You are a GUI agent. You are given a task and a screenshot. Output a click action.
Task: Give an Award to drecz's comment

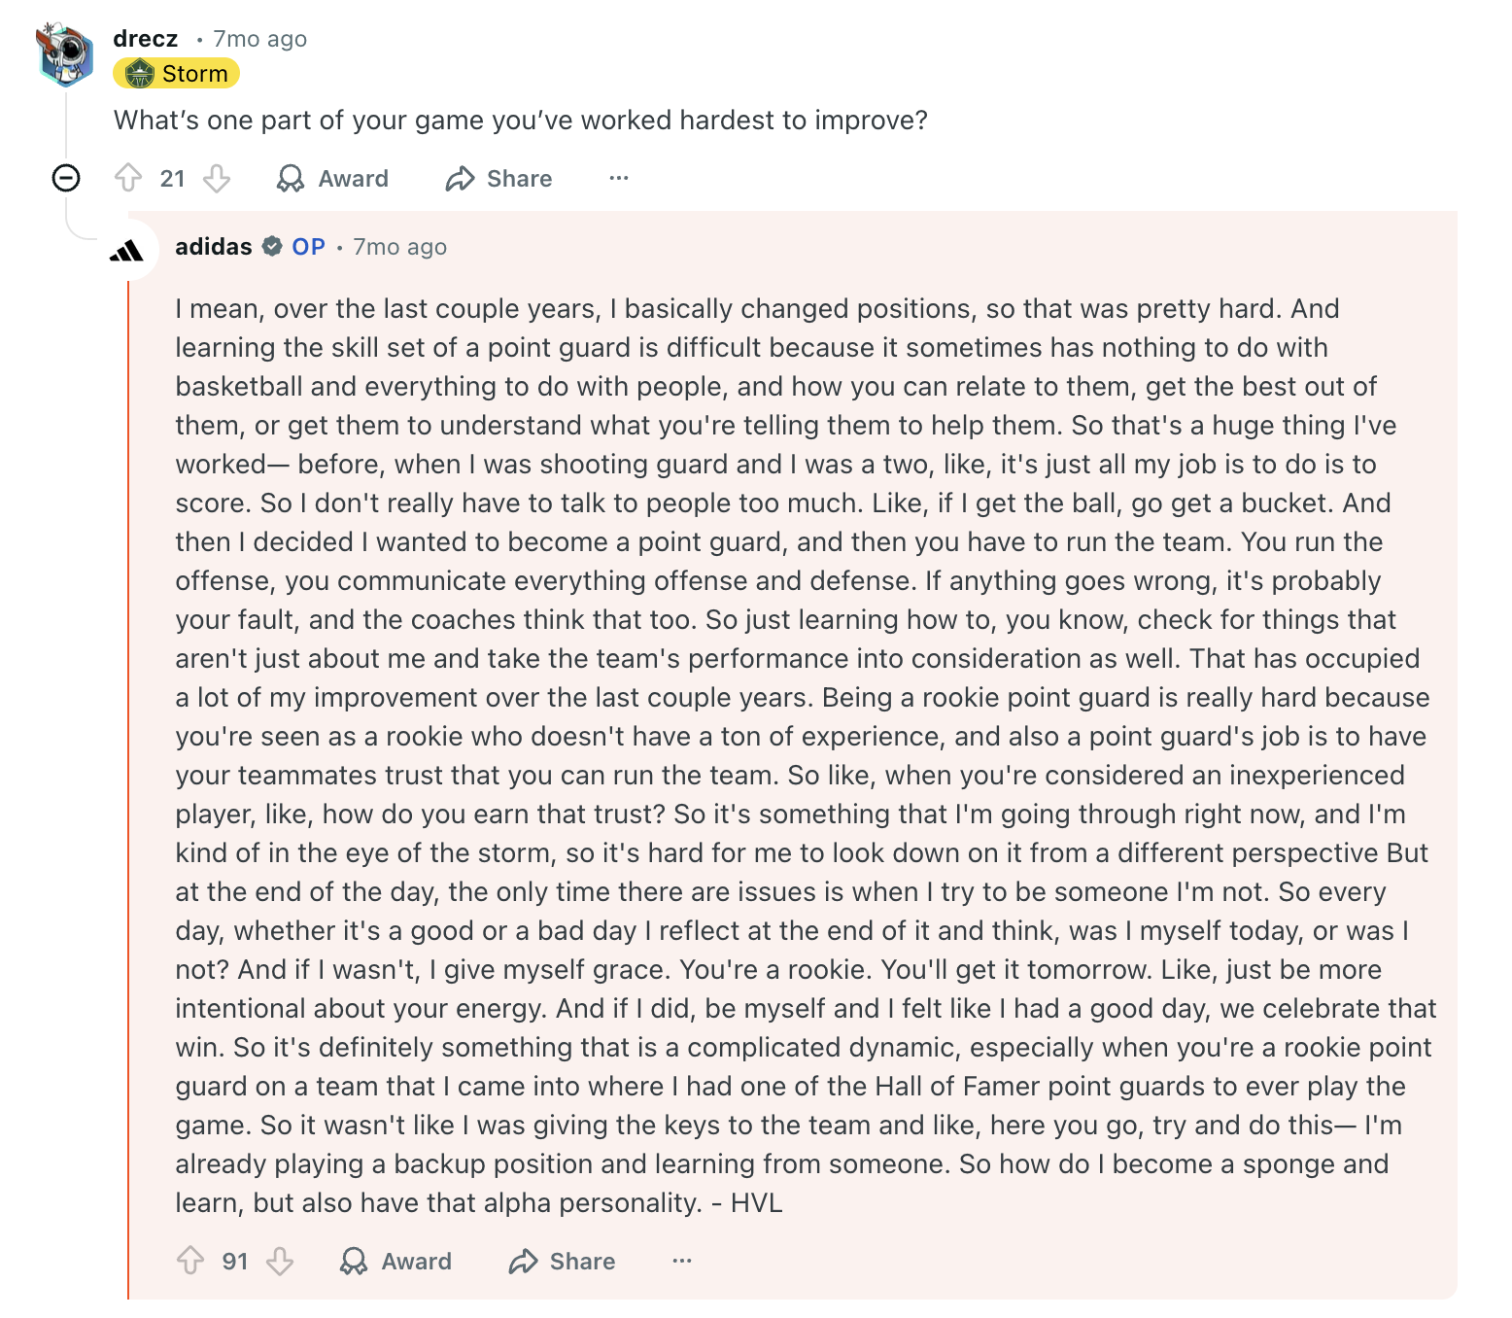pos(332,178)
